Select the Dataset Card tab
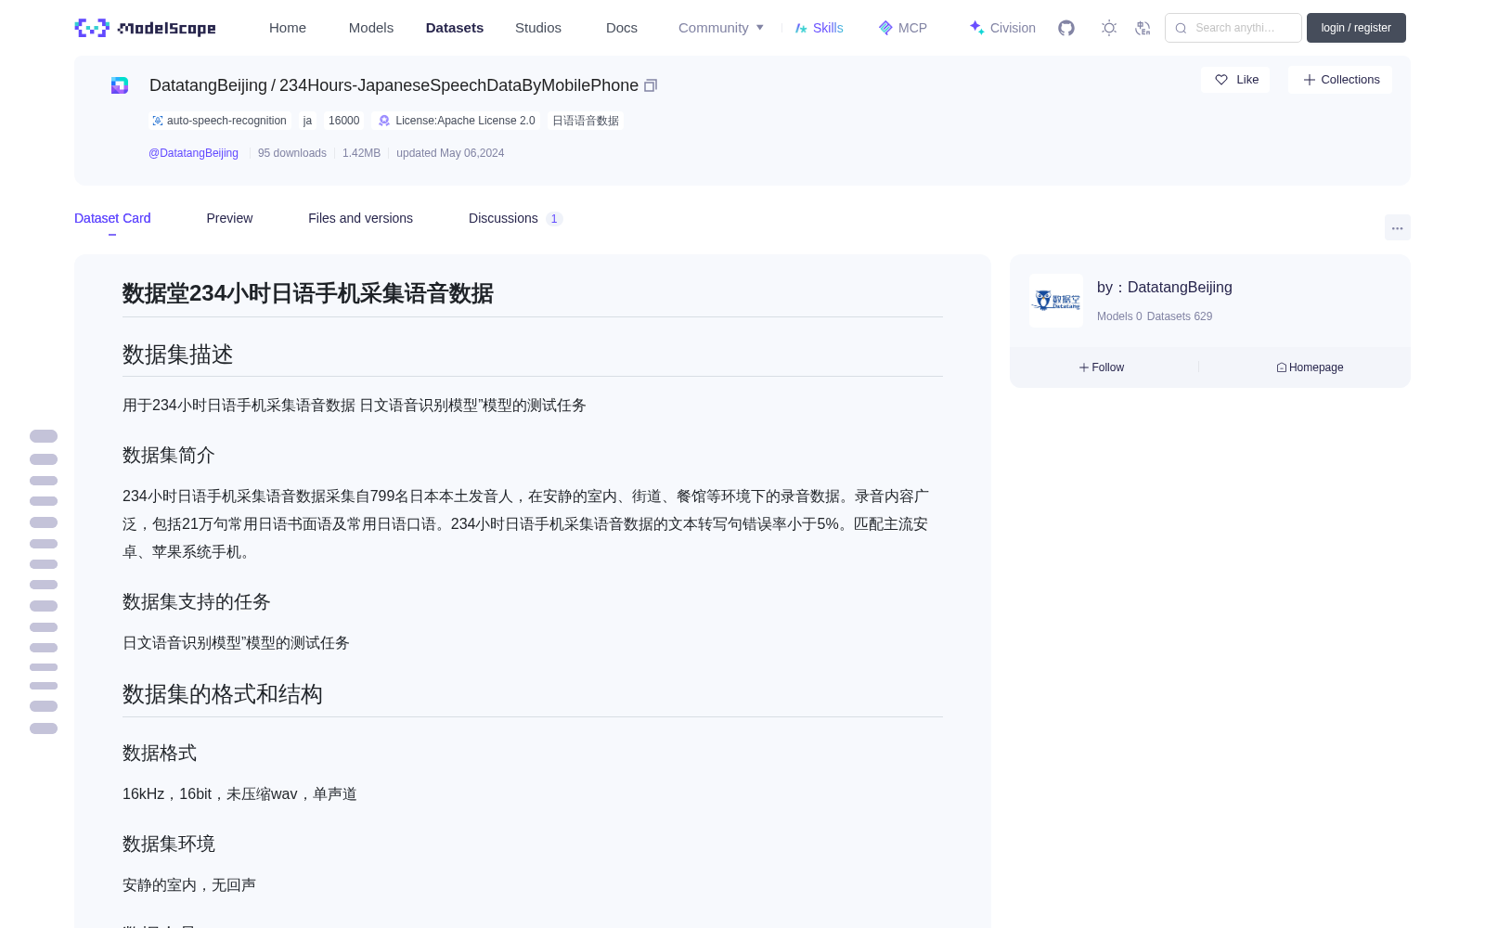 tap(112, 218)
